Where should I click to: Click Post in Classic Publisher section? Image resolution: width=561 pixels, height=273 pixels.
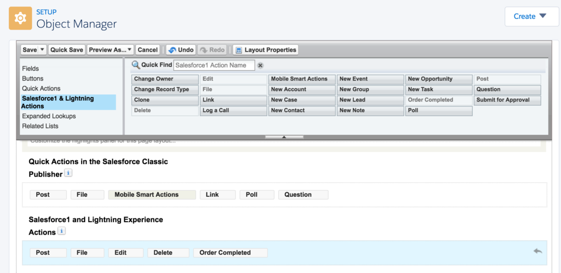48,195
